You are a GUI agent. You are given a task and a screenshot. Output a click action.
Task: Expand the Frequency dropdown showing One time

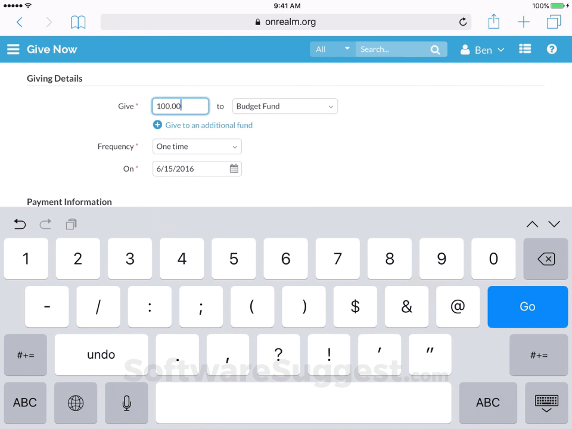[x=197, y=147]
